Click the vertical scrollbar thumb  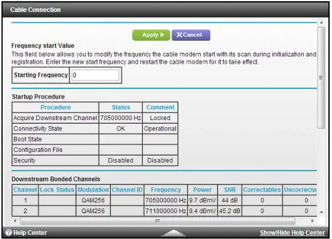(321, 77)
